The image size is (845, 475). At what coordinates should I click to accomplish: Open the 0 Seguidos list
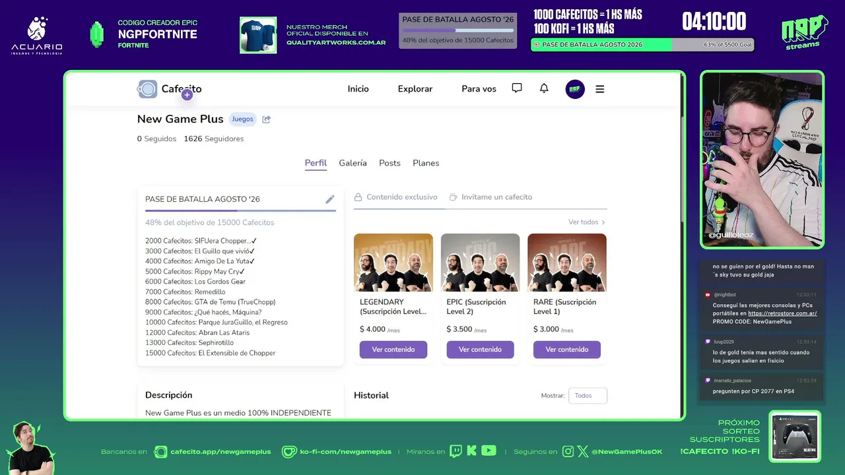tap(156, 139)
